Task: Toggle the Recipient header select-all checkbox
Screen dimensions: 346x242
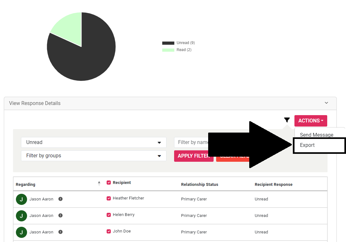Action: point(109,183)
